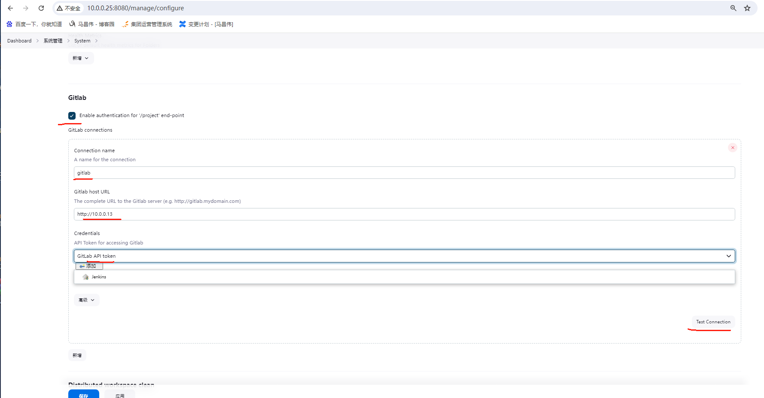The width and height of the screenshot is (764, 398).
Task: Apply settings with the 应用 button
Action: [x=120, y=395]
